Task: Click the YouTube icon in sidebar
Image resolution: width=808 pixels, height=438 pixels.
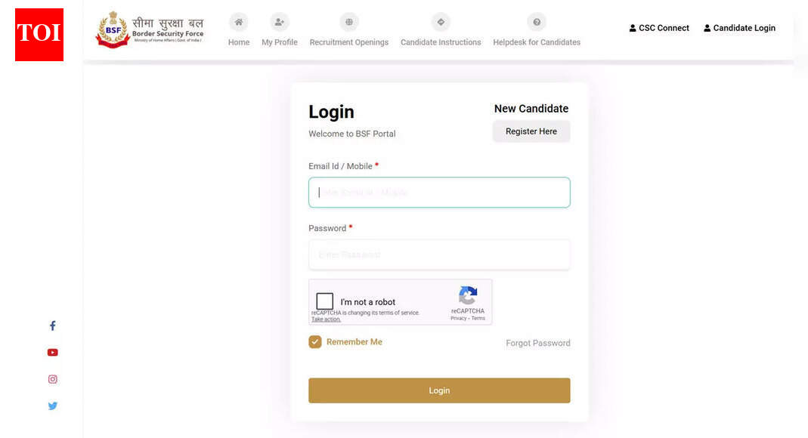Action: click(x=53, y=353)
